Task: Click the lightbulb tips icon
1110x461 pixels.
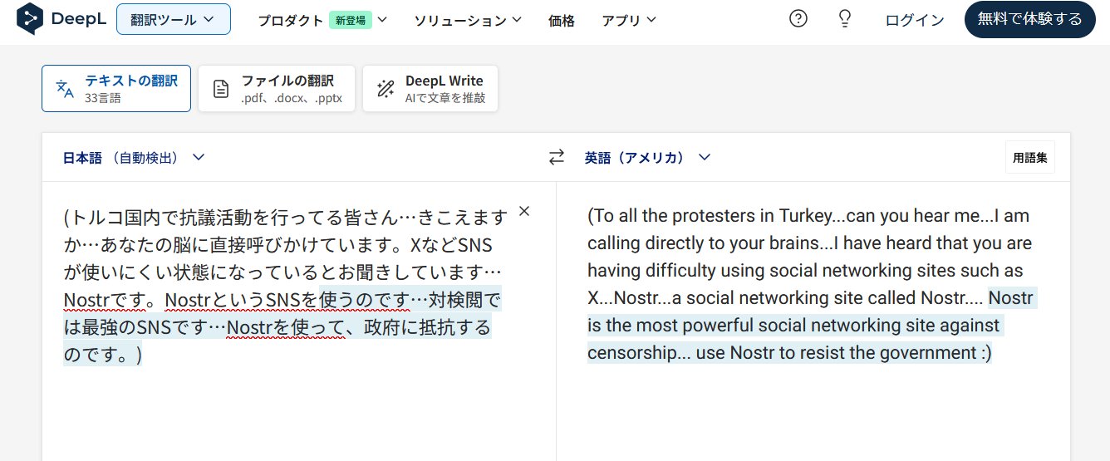Action: click(846, 18)
